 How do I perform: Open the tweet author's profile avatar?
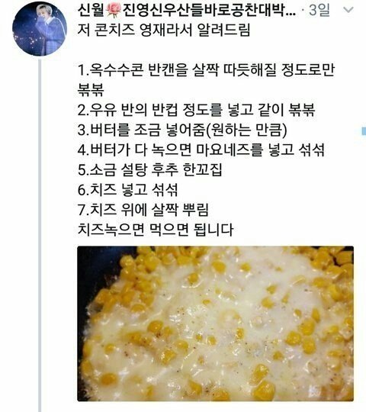pos(40,29)
